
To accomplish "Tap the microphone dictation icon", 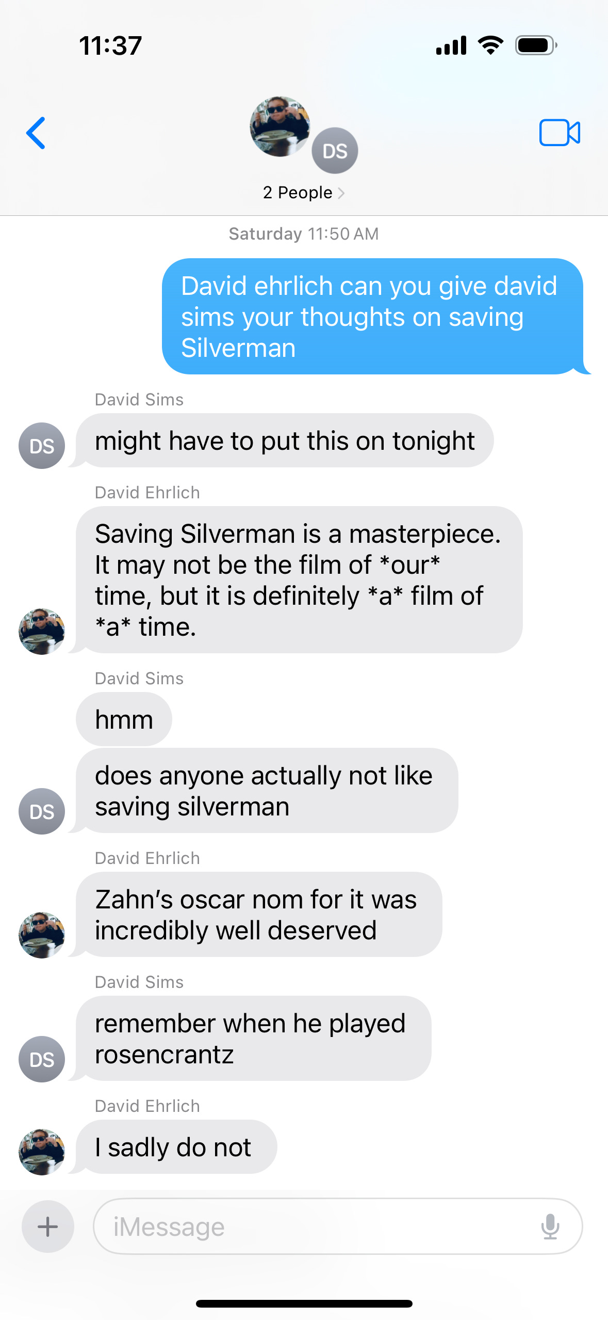I will 550,1226.
